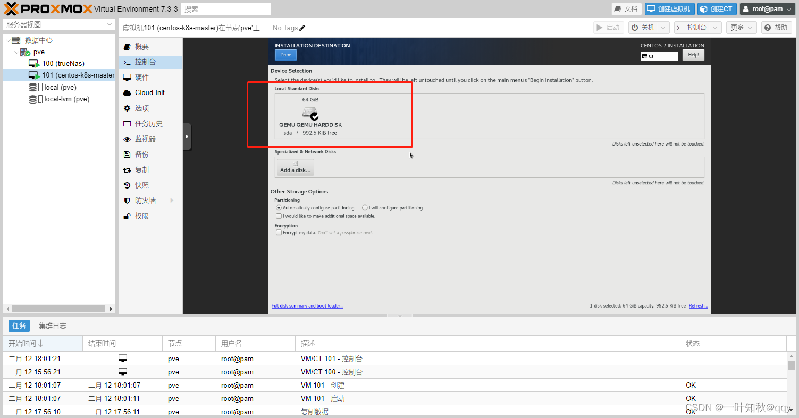The height and width of the screenshot is (418, 799).
Task: Open the 更多 more dropdown
Action: pyautogui.click(x=741, y=28)
